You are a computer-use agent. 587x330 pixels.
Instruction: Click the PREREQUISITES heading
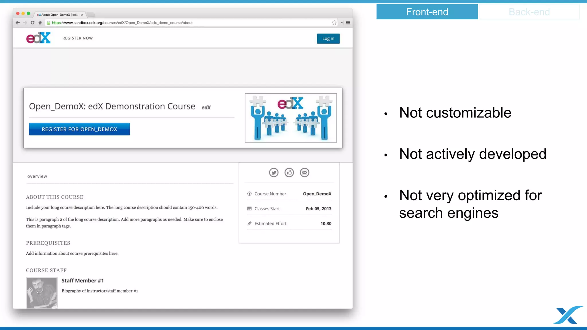click(x=48, y=243)
